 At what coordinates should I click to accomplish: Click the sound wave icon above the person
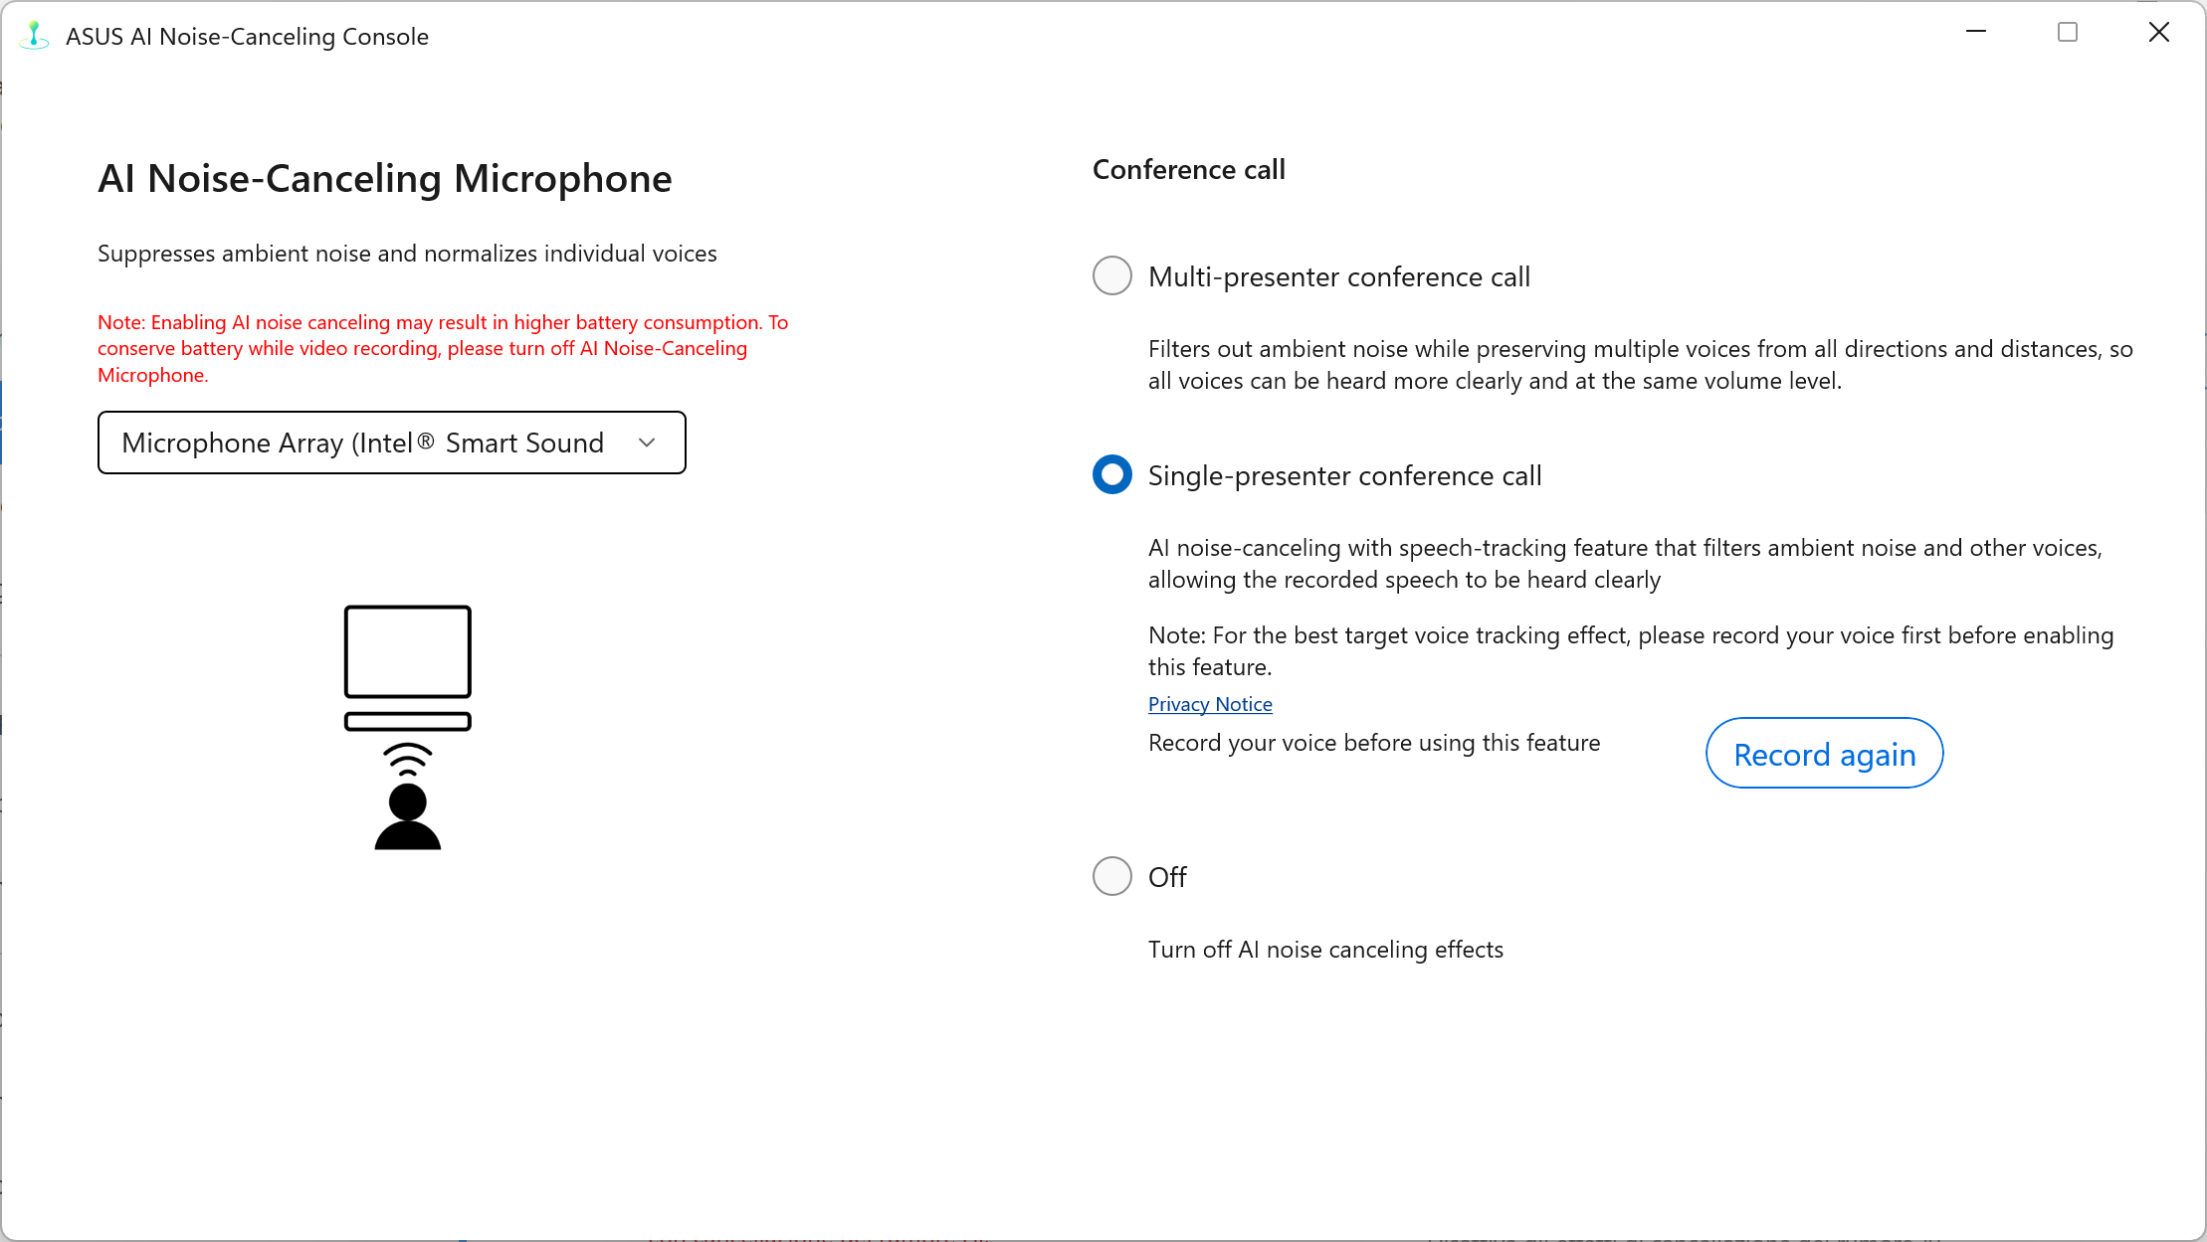click(x=408, y=759)
